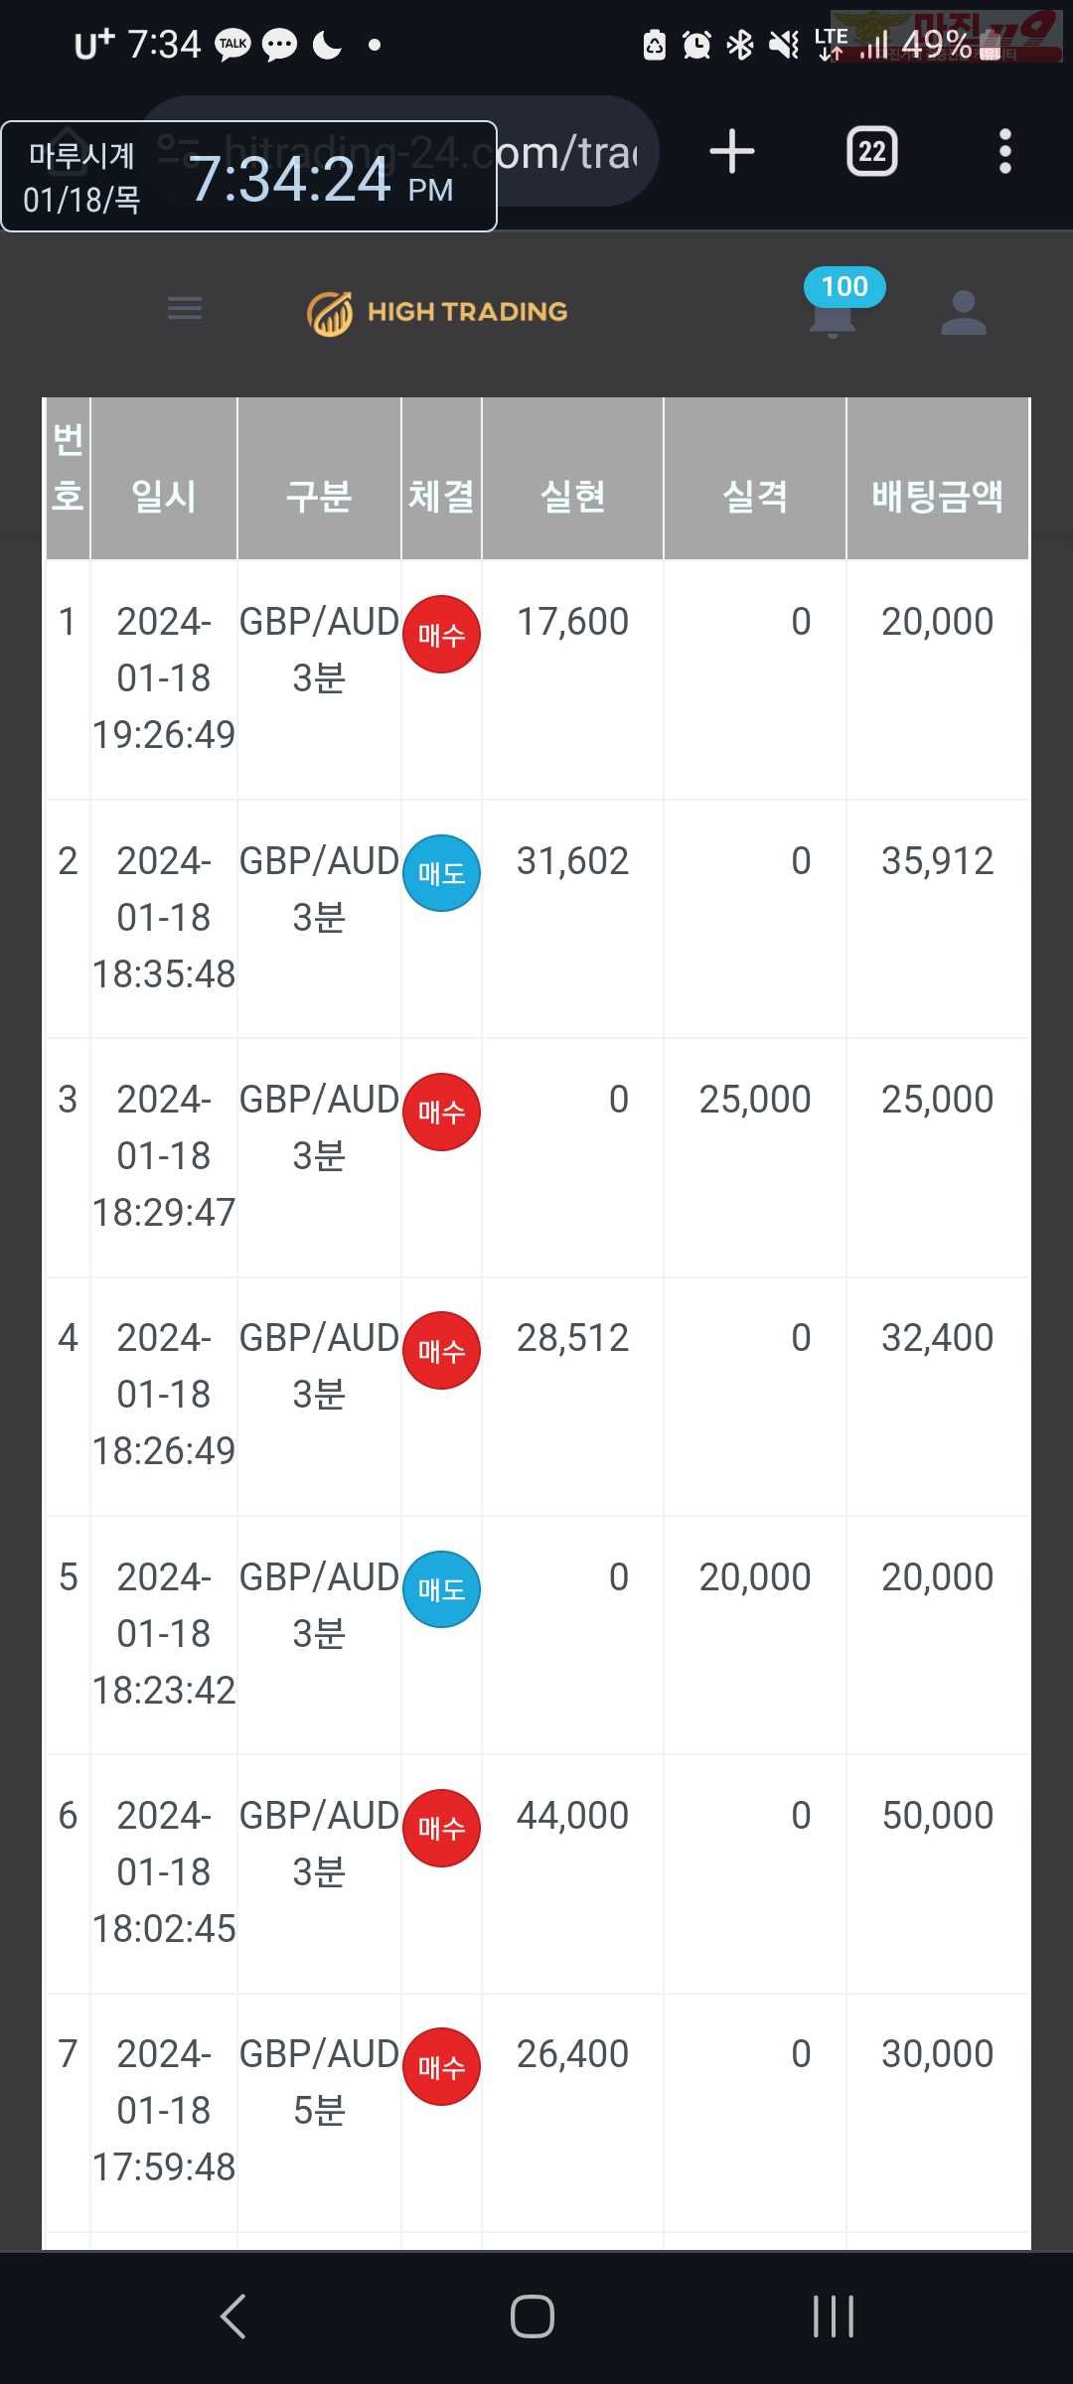Screen dimensions: 1073x2384
Task: Select the 배팅금액 column header
Action: click(937, 496)
